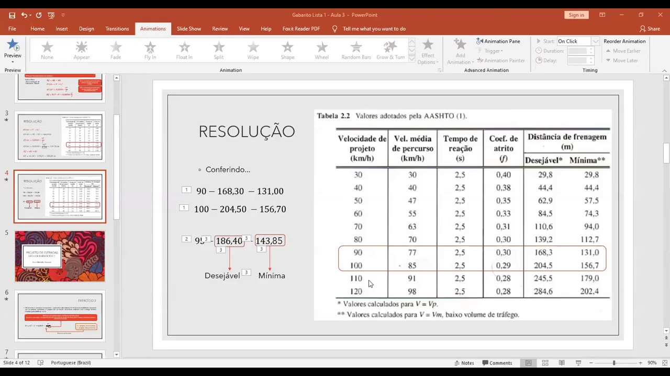Image resolution: width=670 pixels, height=376 pixels.
Task: Switch to the Transitions tab
Action: point(117,29)
